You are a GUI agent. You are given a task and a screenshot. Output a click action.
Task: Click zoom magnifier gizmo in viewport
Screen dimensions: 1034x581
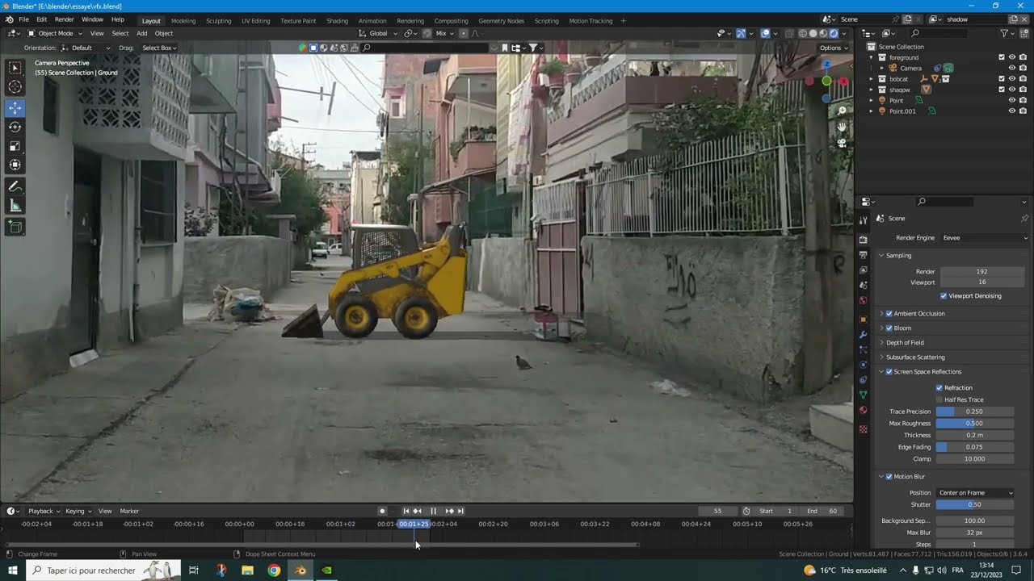[842, 111]
